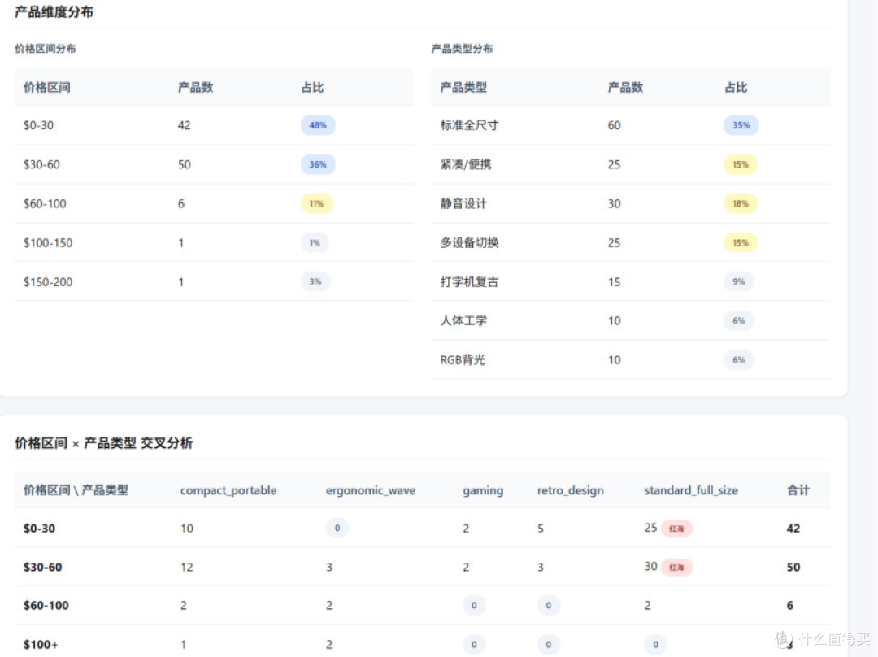Select the bold $60-100 row label in cross analysis
Viewport: 878px width, 657px height.
[x=46, y=606]
